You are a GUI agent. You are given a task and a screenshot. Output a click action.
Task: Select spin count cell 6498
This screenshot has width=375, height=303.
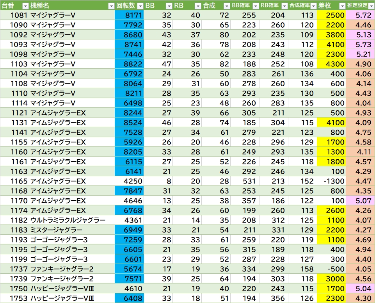pyautogui.click(x=129, y=103)
